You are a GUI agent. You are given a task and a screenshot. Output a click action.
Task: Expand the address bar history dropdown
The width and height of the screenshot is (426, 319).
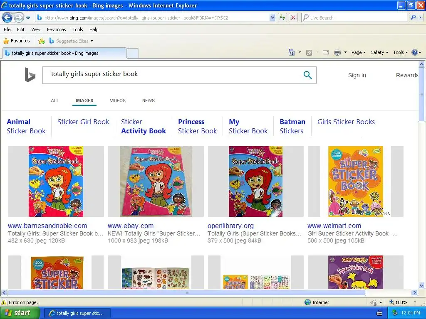(272, 18)
